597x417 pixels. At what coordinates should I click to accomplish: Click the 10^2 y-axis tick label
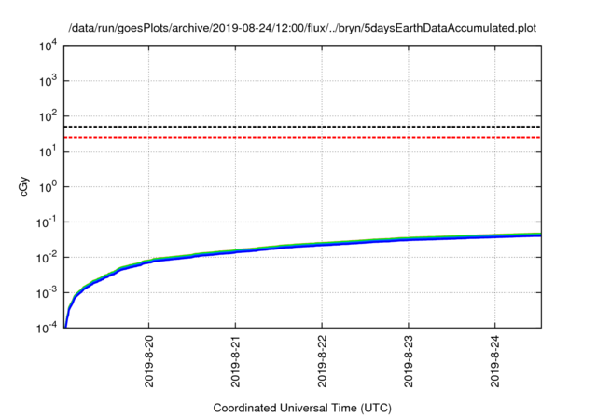[48, 116]
